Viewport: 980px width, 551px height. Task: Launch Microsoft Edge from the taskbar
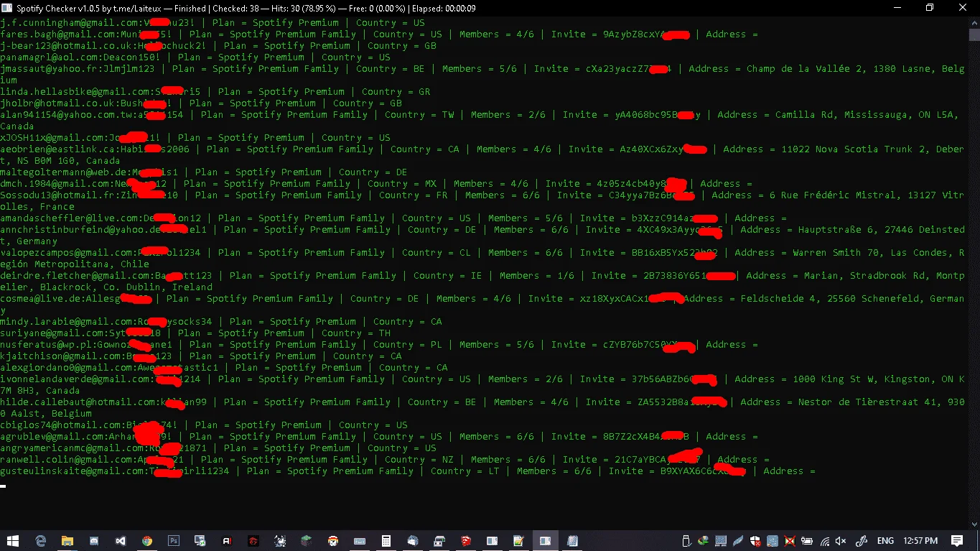[41, 541]
